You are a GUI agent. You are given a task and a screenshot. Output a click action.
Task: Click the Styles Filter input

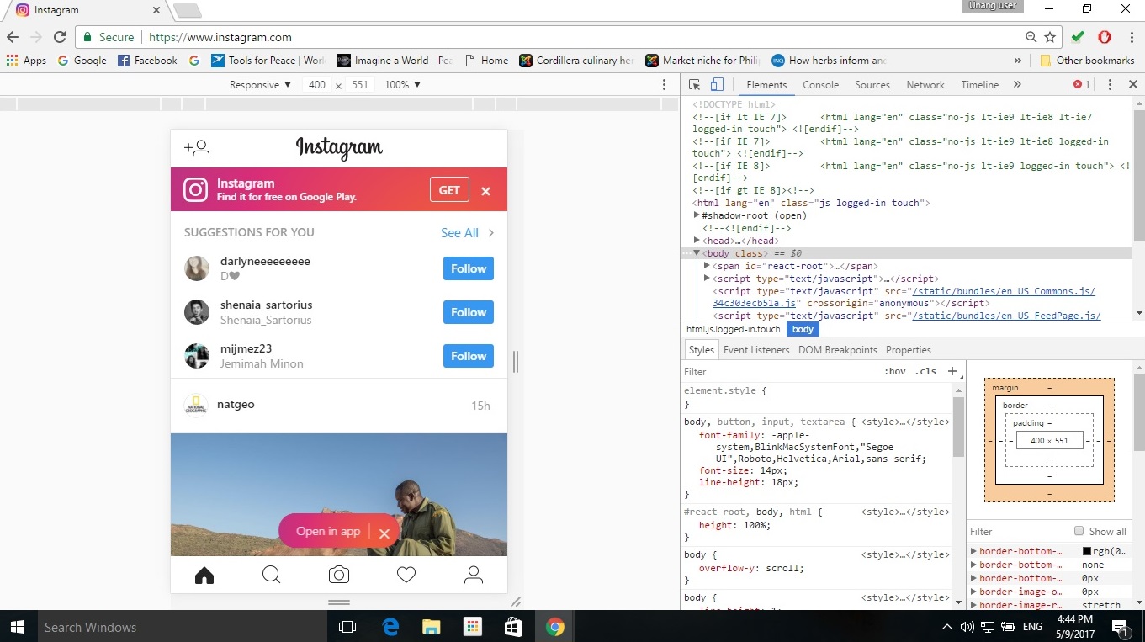click(x=778, y=371)
